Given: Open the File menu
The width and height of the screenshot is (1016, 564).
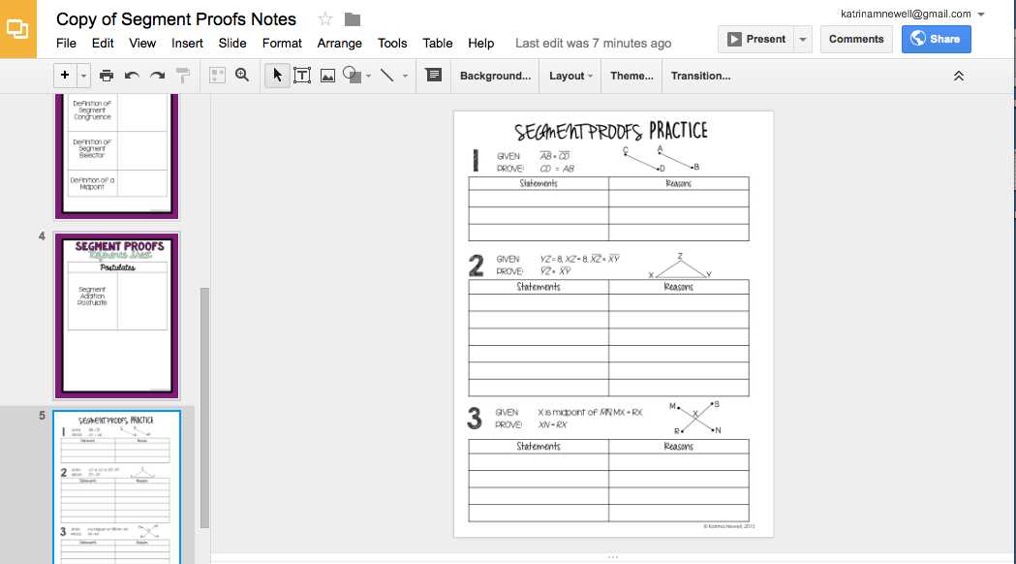Looking at the screenshot, I should click(66, 44).
